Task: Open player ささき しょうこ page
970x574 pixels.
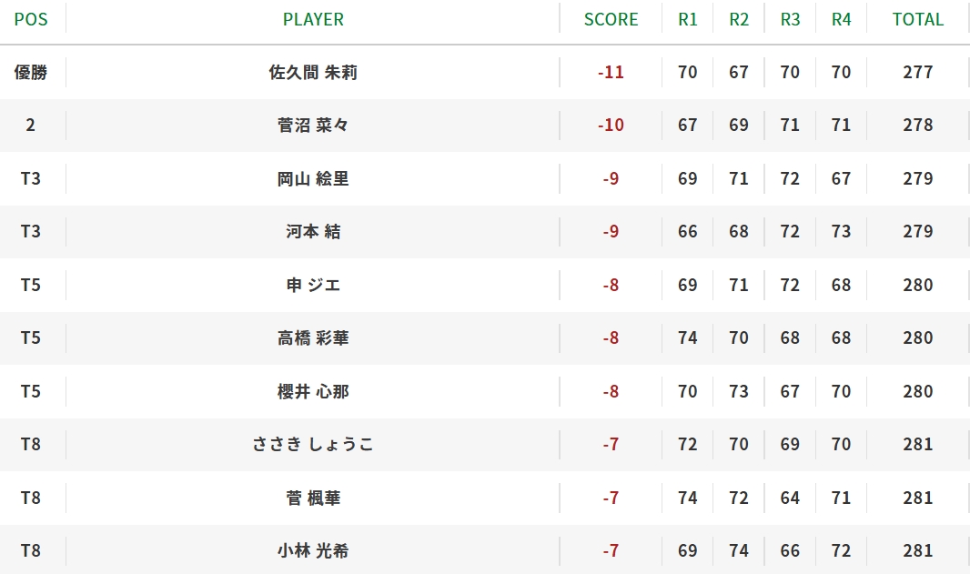Action: (313, 444)
